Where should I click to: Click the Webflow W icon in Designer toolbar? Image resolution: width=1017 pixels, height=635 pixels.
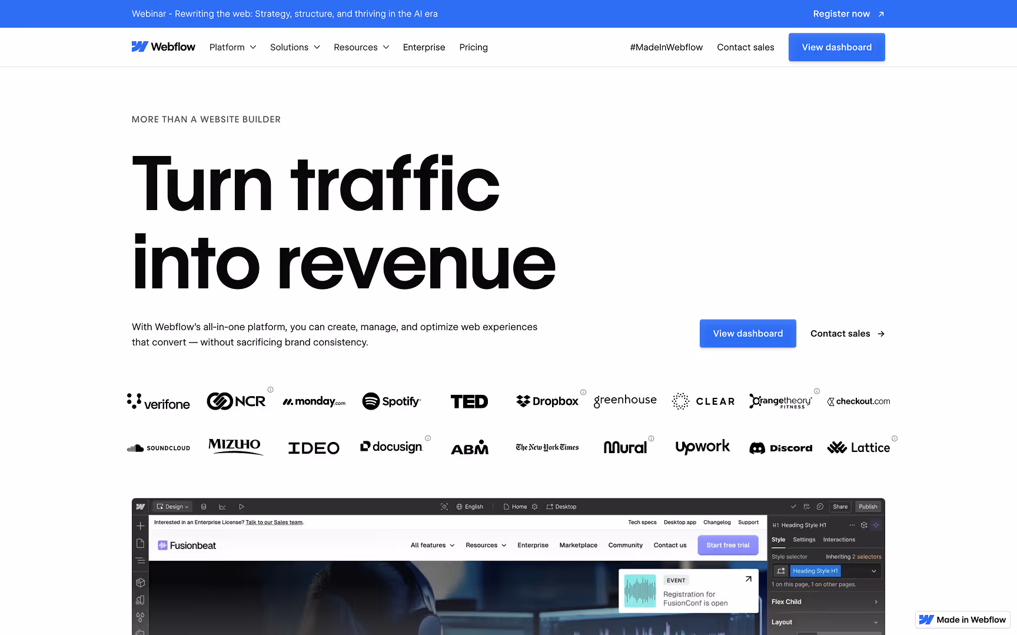pyautogui.click(x=141, y=507)
